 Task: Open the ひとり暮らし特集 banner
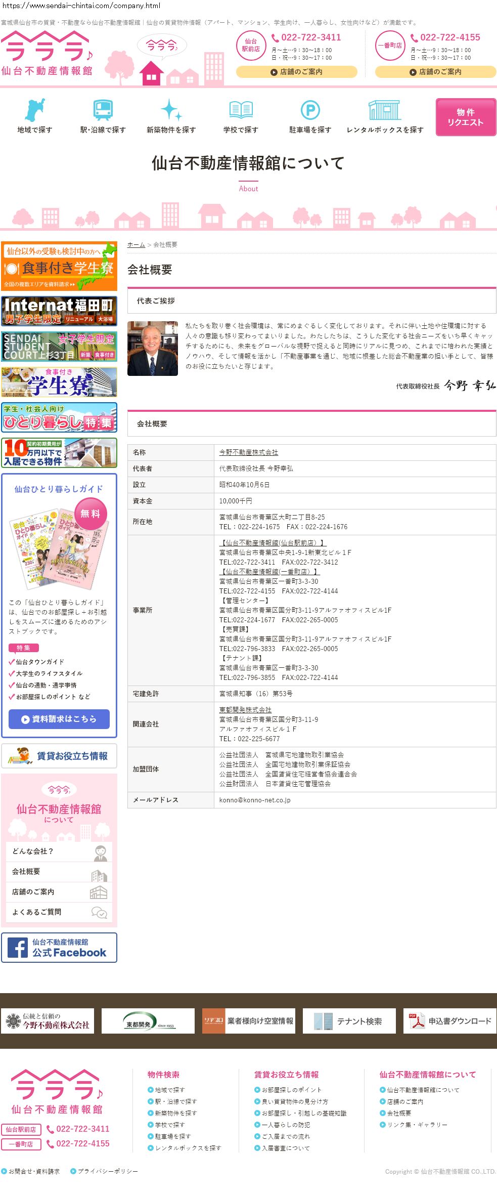pos(59,417)
